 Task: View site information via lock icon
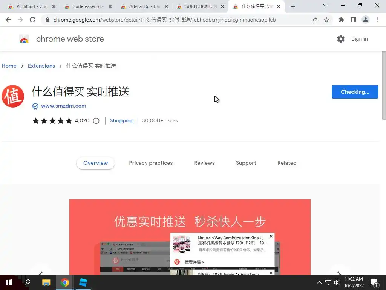coord(47,20)
